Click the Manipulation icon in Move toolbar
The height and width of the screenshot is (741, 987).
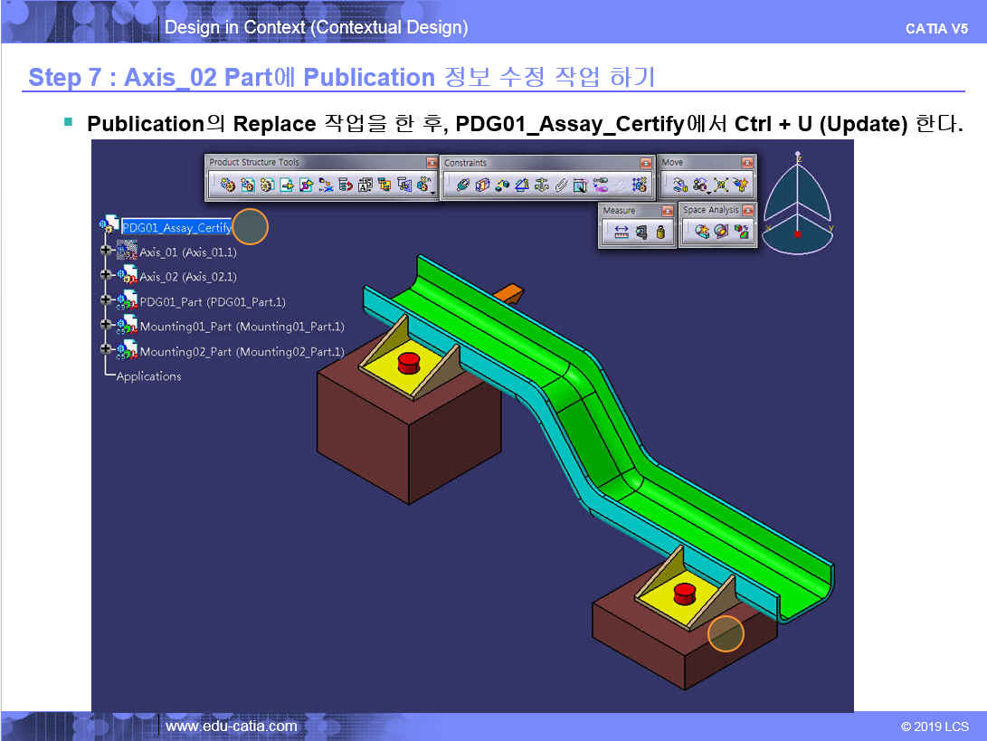pos(679,185)
